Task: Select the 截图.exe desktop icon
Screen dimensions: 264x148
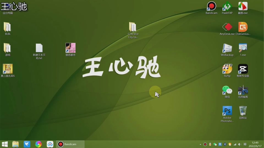Action: tap(243, 8)
